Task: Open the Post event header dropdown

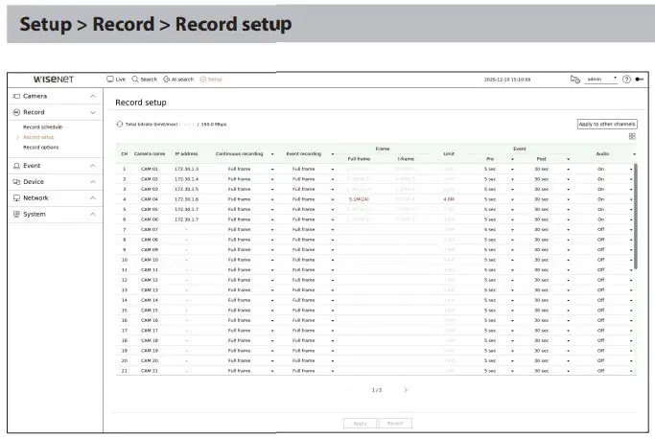Action: point(568,159)
